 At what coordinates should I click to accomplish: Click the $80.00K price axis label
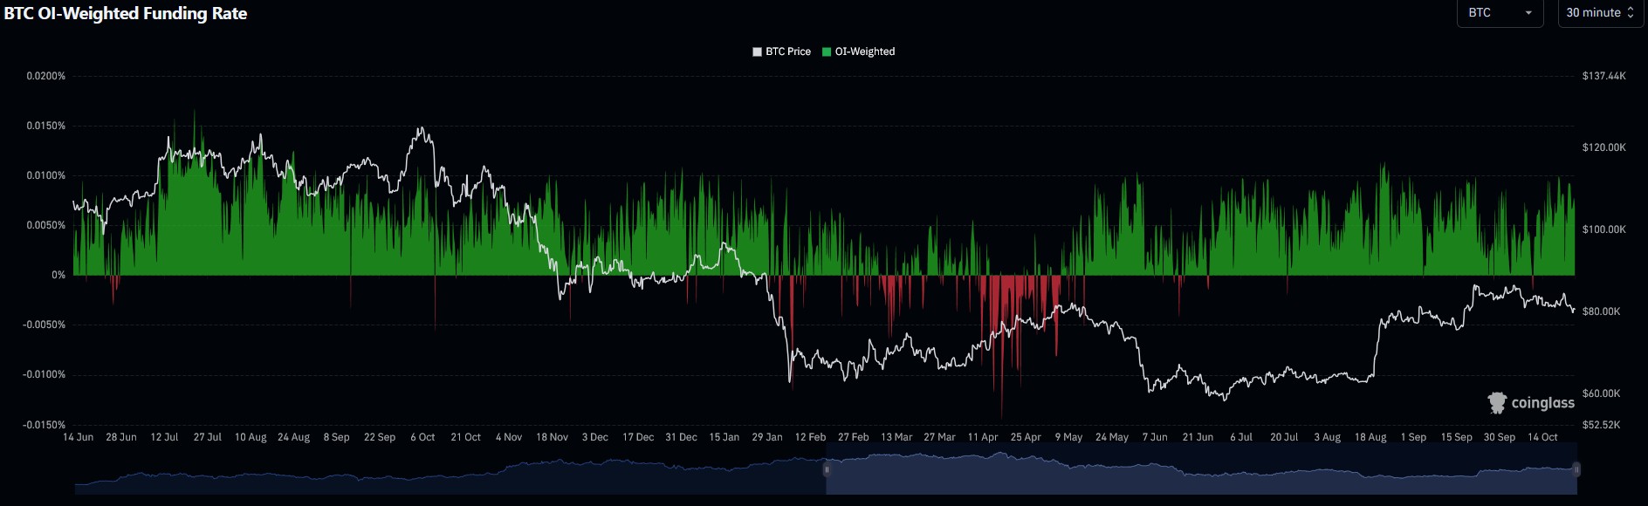(x=1602, y=311)
